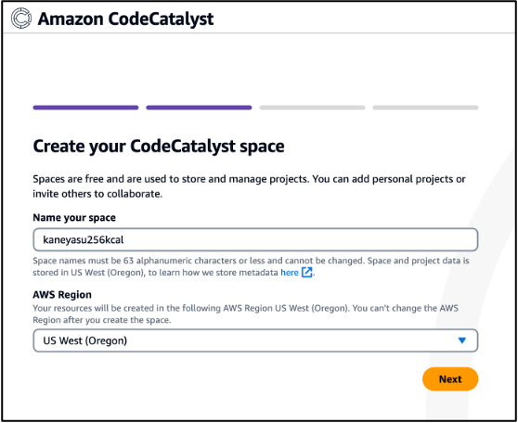Click the 'Region after you create the space' line
Image resolution: width=518 pixels, height=423 pixels.
click(x=102, y=320)
